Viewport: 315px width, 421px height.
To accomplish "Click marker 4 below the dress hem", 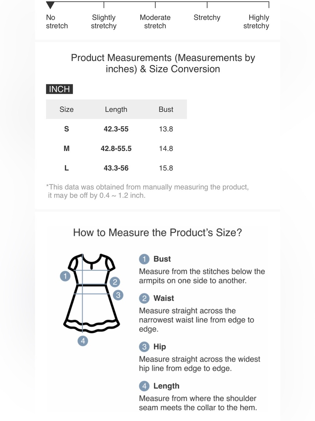I will [x=83, y=341].
